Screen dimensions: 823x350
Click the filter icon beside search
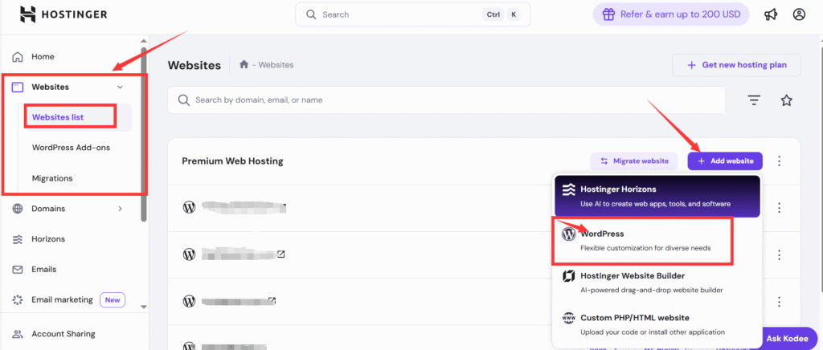754,100
